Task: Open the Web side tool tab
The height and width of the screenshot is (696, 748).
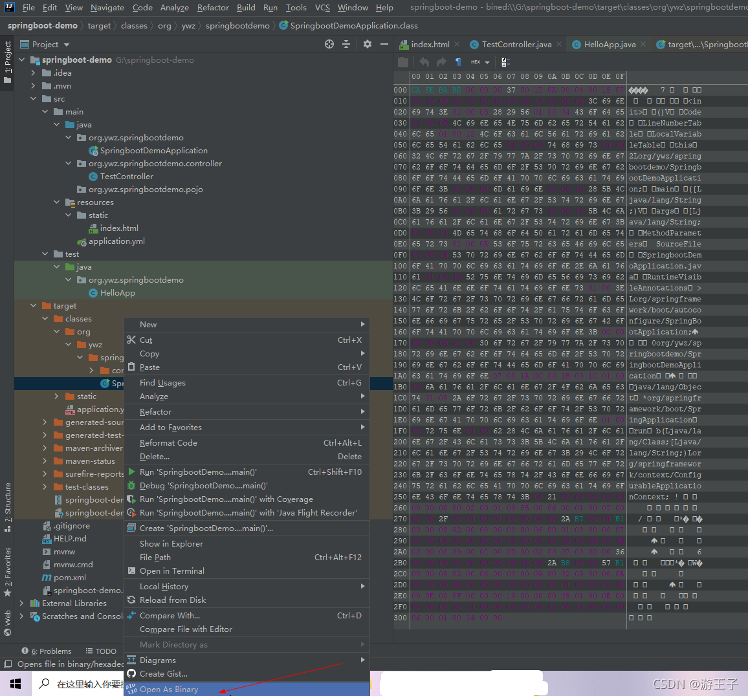Action: [x=7, y=623]
